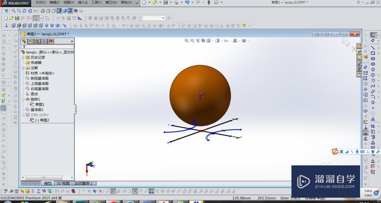Click the Rebuild traffic light icon
Viewport: 381px width, 203px height.
[209, 2]
